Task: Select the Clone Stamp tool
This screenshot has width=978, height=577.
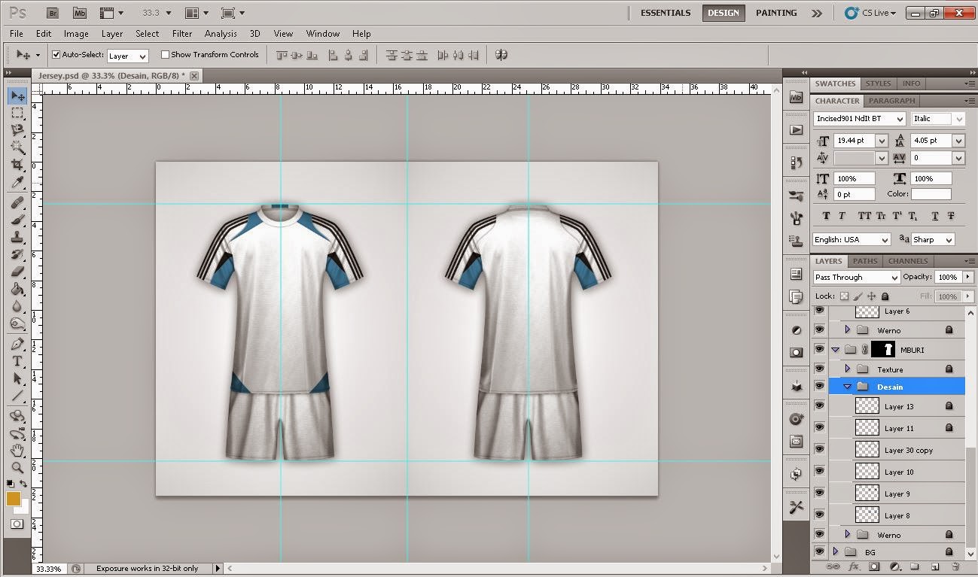Action: [17, 238]
